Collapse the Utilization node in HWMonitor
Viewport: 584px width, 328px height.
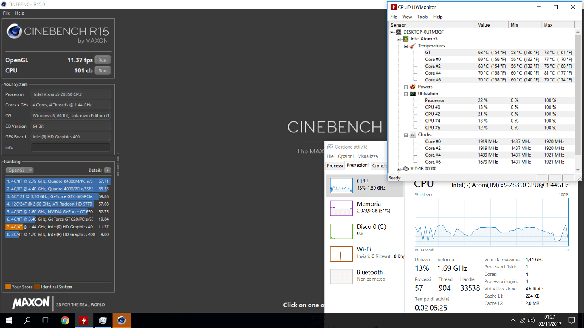click(406, 94)
